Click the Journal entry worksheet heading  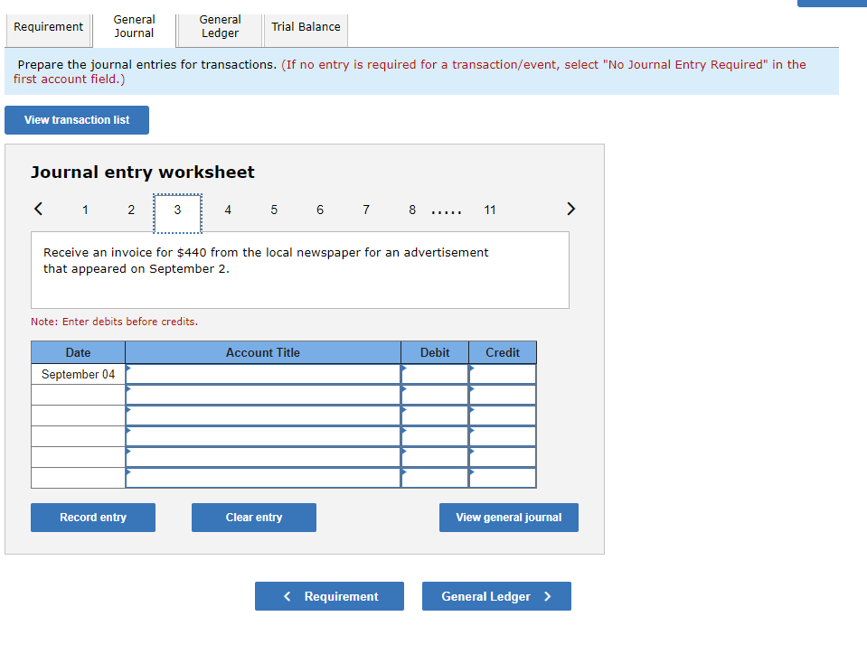(143, 173)
